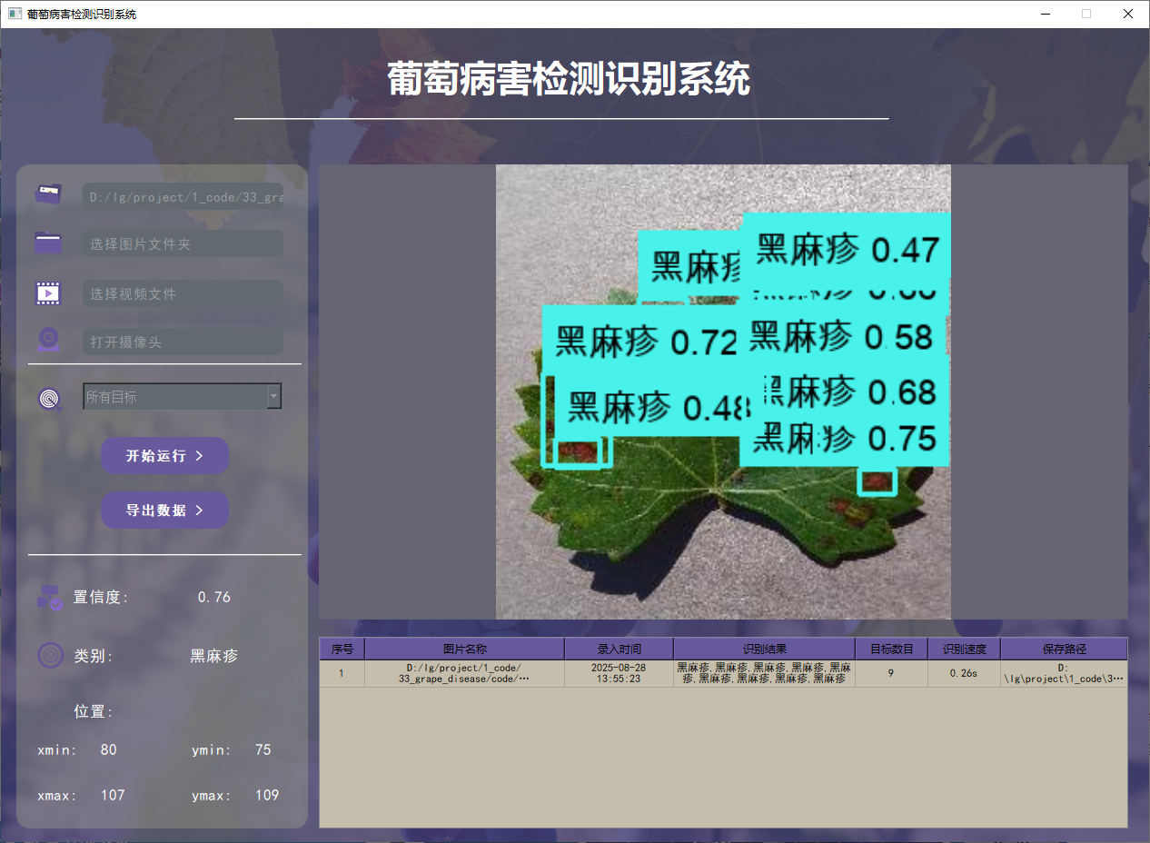Viewport: 1150px width, 843px height.
Task: Click the target filter icon
Action: coord(50,398)
